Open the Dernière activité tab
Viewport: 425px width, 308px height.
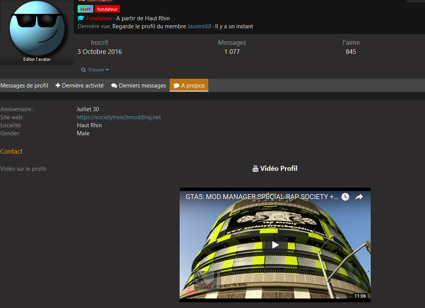click(x=79, y=86)
